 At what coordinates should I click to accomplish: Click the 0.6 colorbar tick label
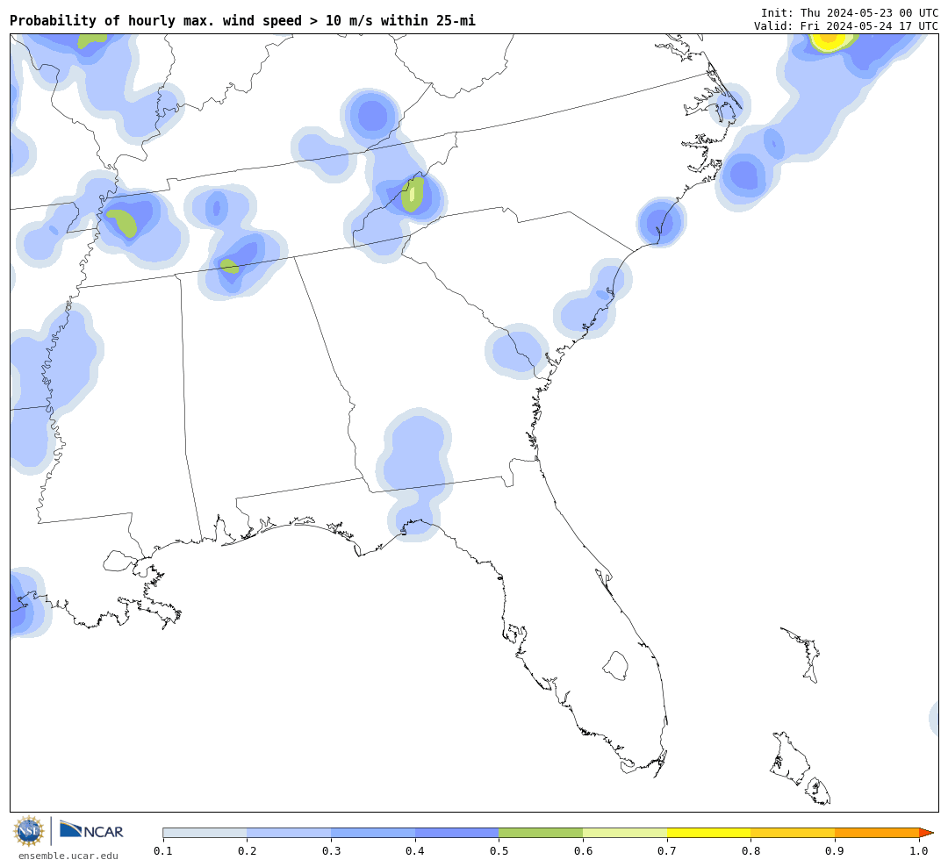(x=583, y=850)
